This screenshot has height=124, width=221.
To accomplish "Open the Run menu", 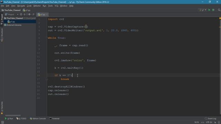I will 45,6.
